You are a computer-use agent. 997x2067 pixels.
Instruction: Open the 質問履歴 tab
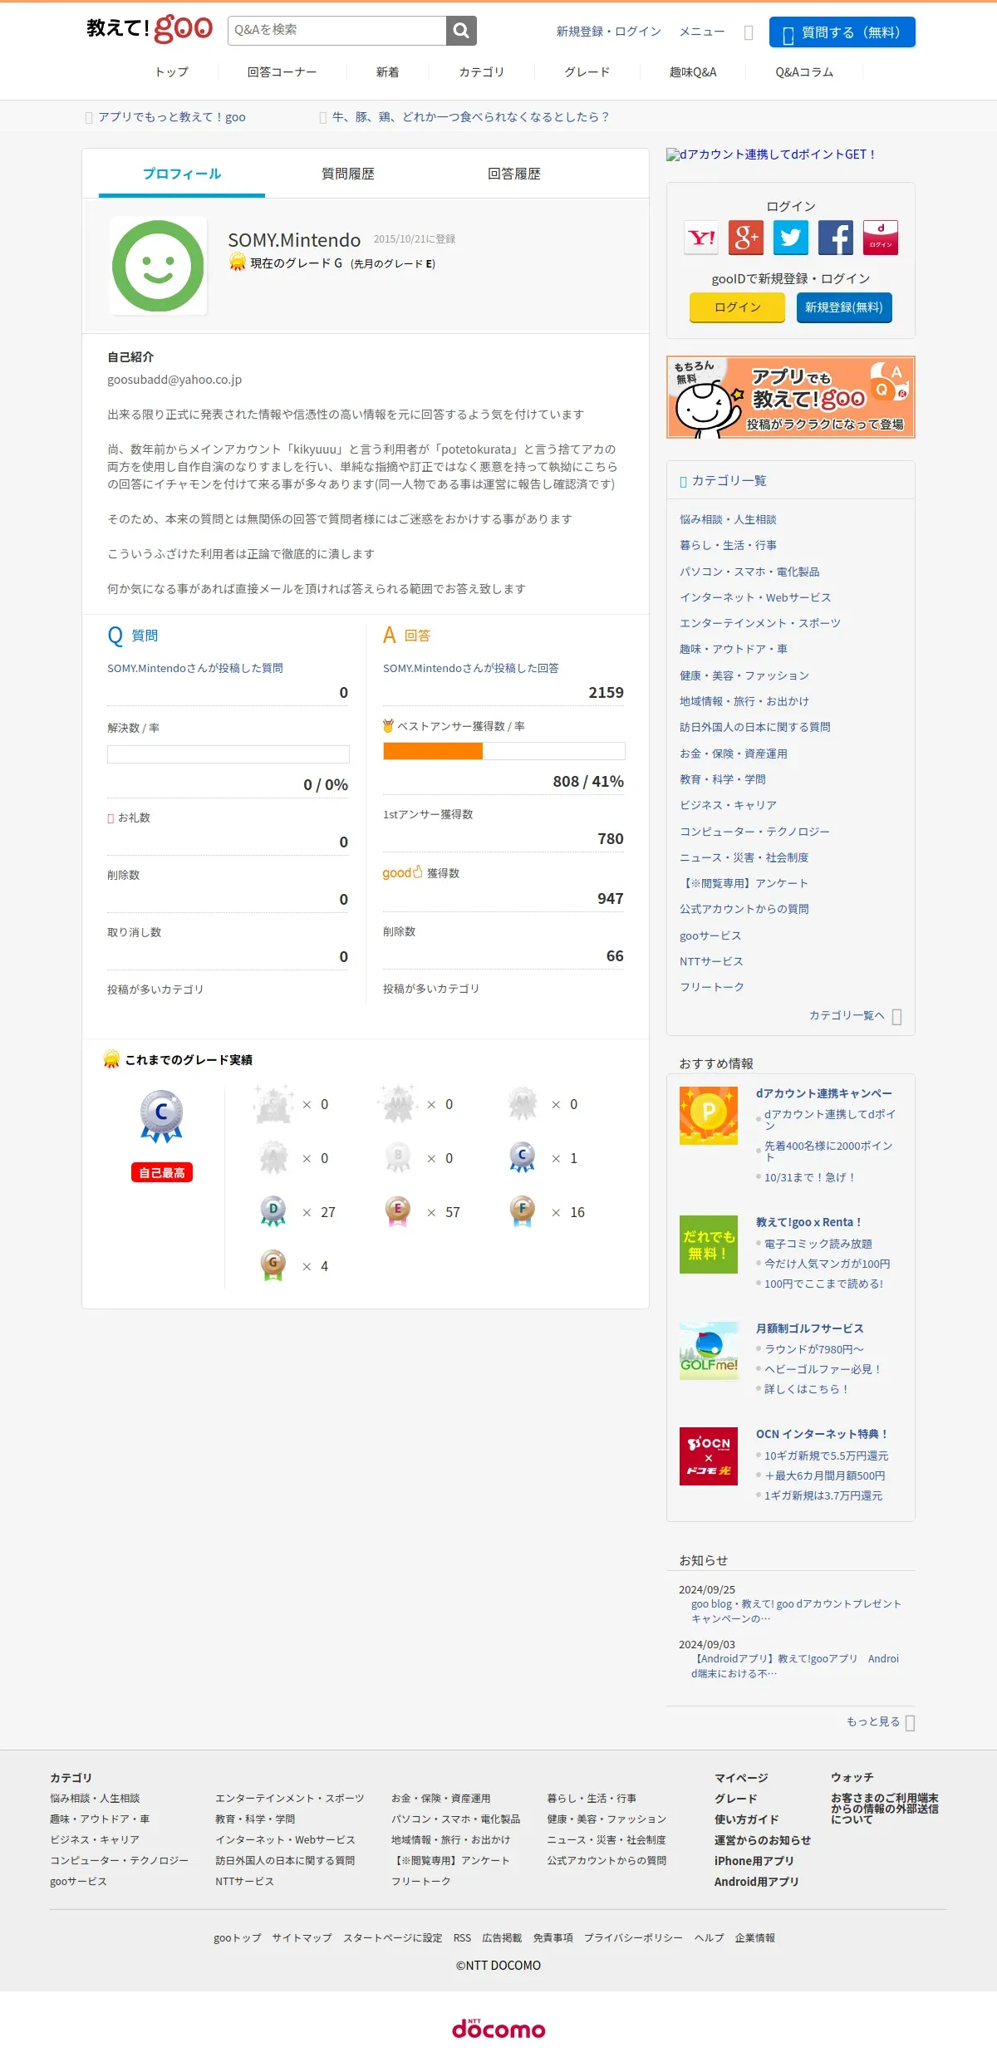click(348, 174)
